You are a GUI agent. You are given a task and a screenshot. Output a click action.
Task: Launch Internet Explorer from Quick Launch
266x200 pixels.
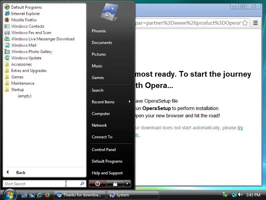40,195
